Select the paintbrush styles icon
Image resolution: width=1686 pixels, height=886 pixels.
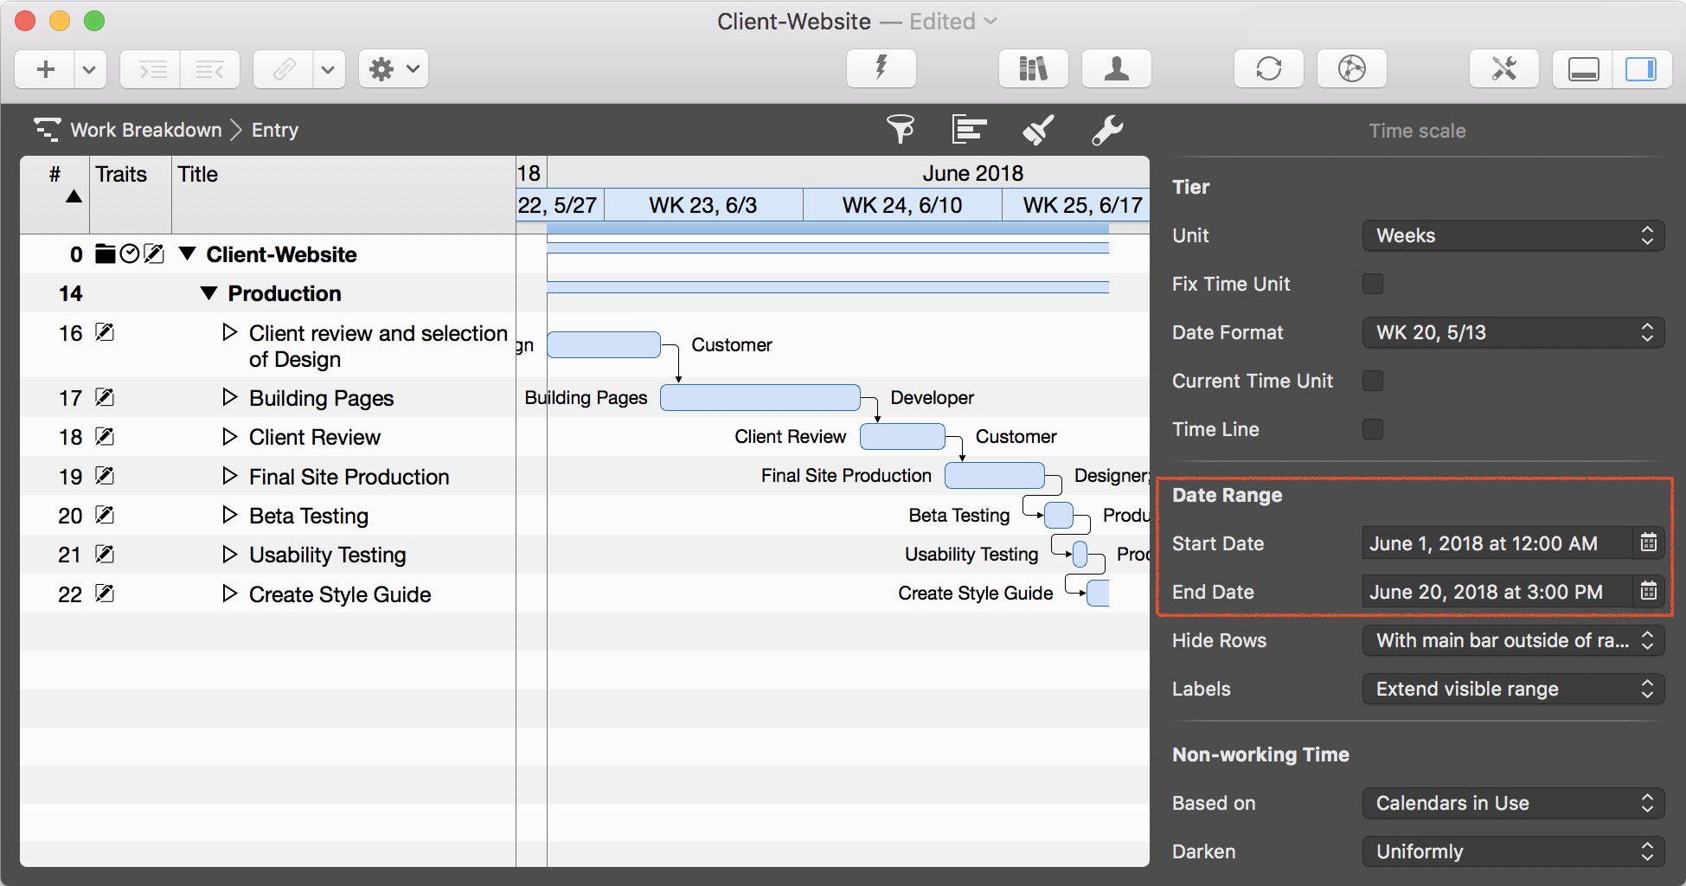pos(1038,130)
